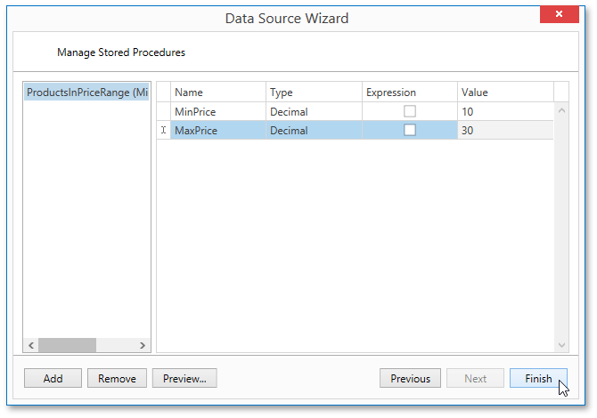The image size is (597, 418).
Task: Go back with the Previous button
Action: click(x=410, y=378)
